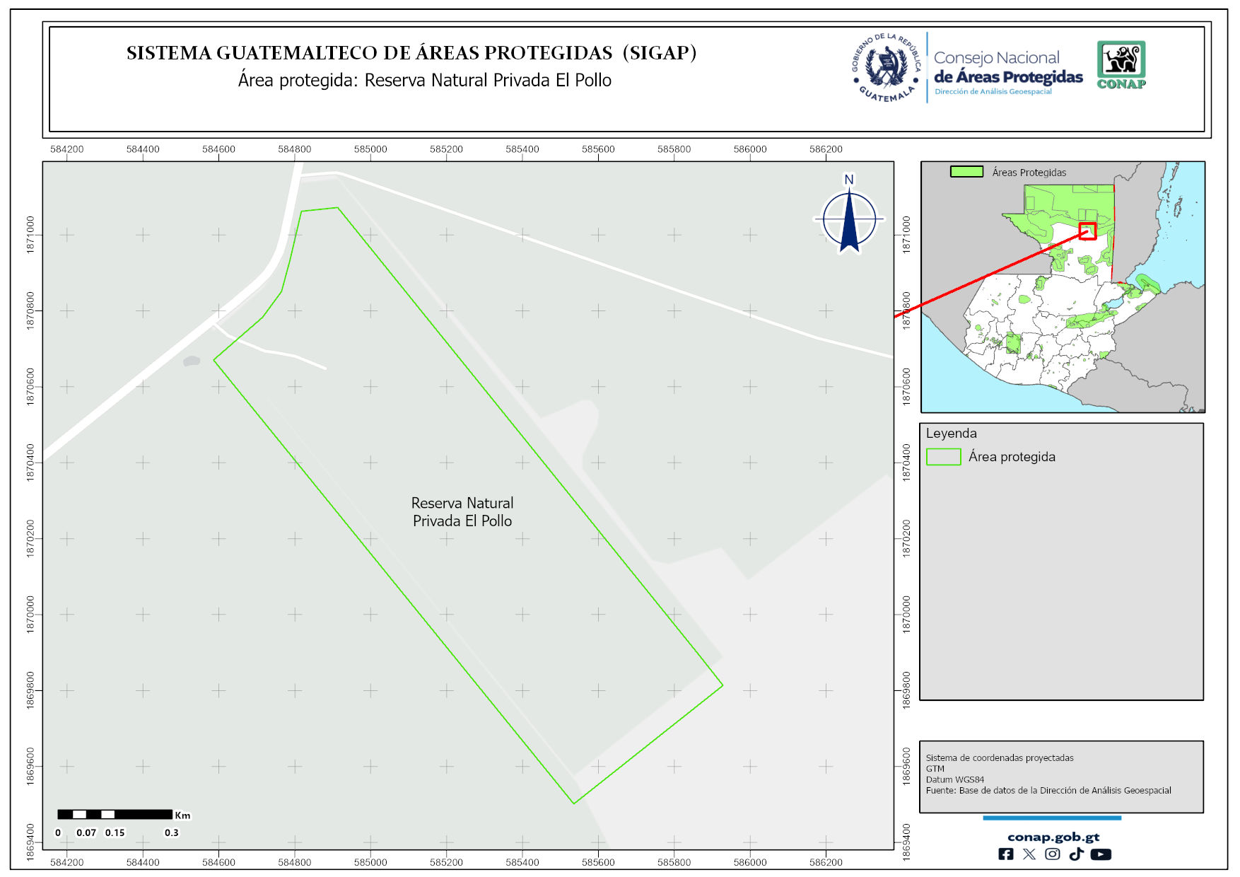This screenshot has height=877, width=1240.
Task: Open the TikTok icon
Action: tap(1076, 854)
